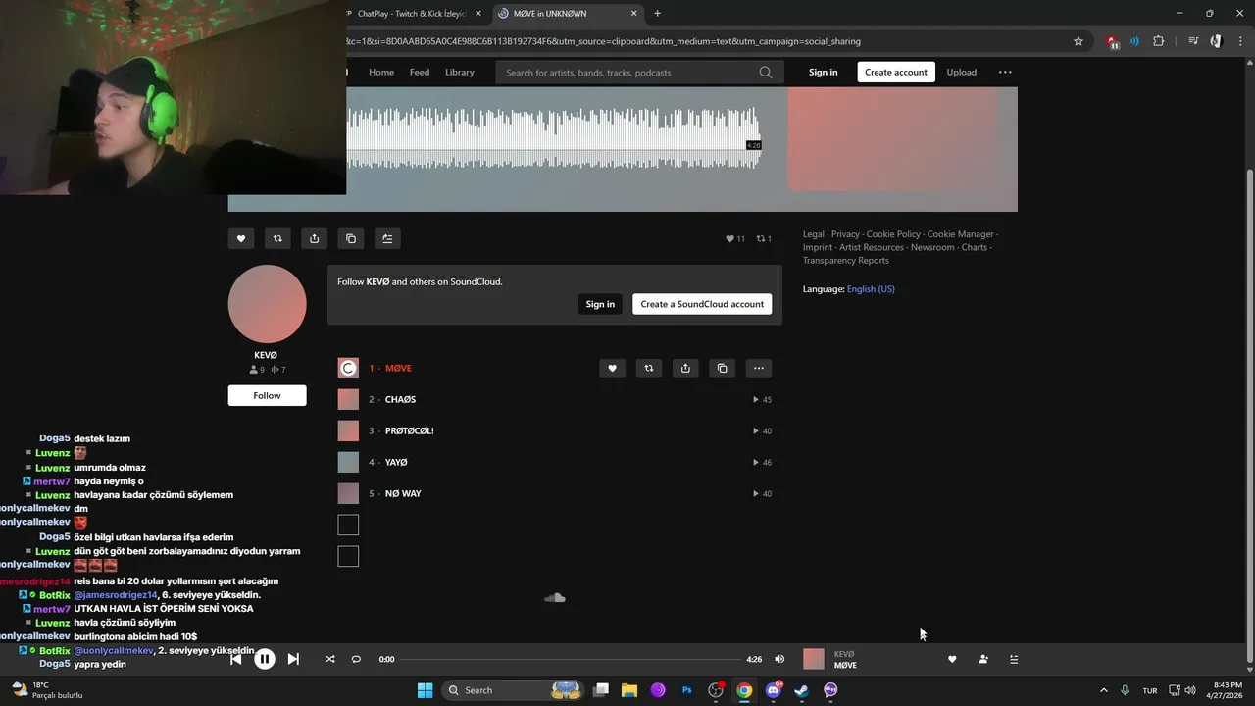Screen dimensions: 1255x706
Task: Open Steam from the taskbar
Action: 801,690
